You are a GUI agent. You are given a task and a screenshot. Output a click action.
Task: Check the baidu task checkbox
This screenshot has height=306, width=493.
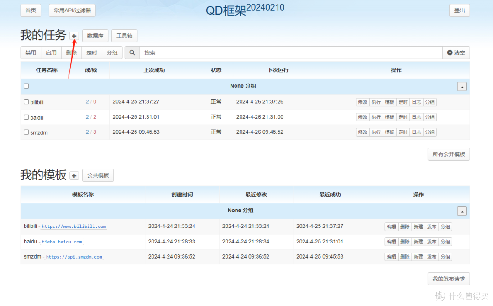click(26, 117)
